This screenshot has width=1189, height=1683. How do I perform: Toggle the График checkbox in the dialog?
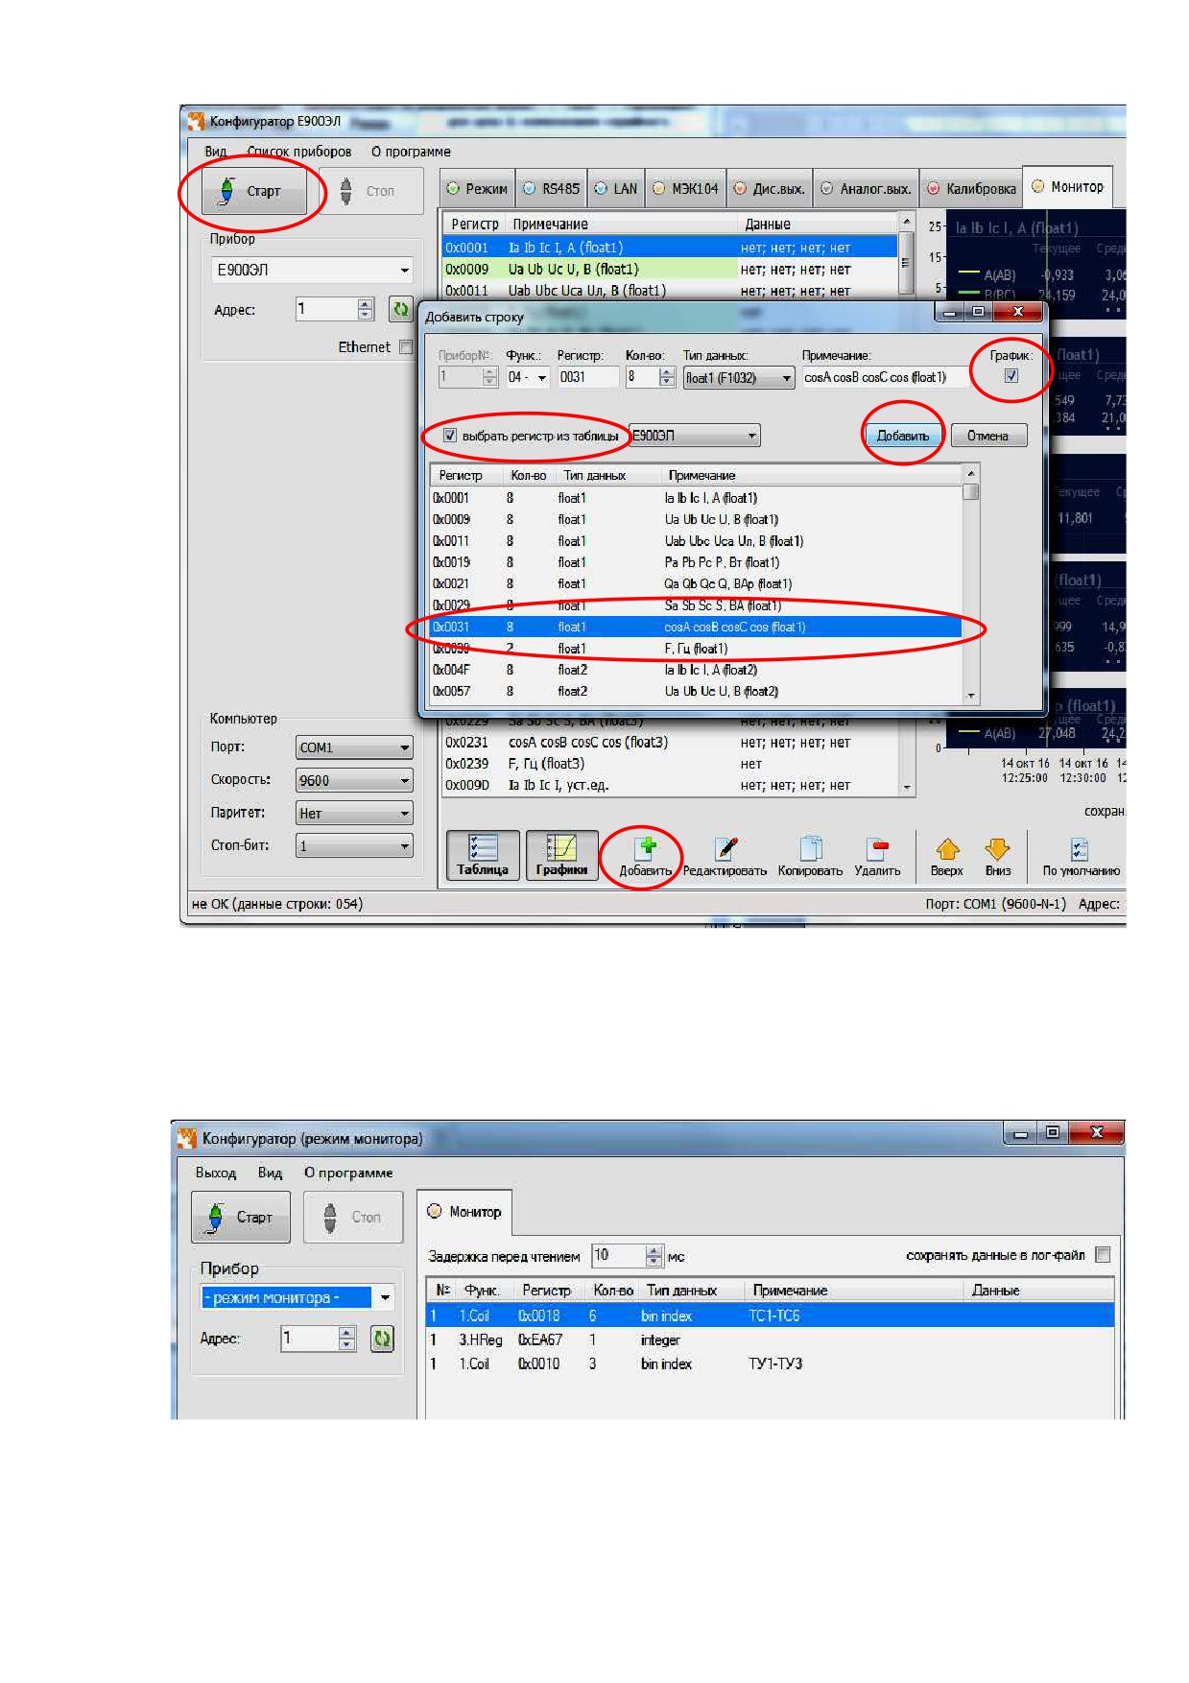[1011, 376]
